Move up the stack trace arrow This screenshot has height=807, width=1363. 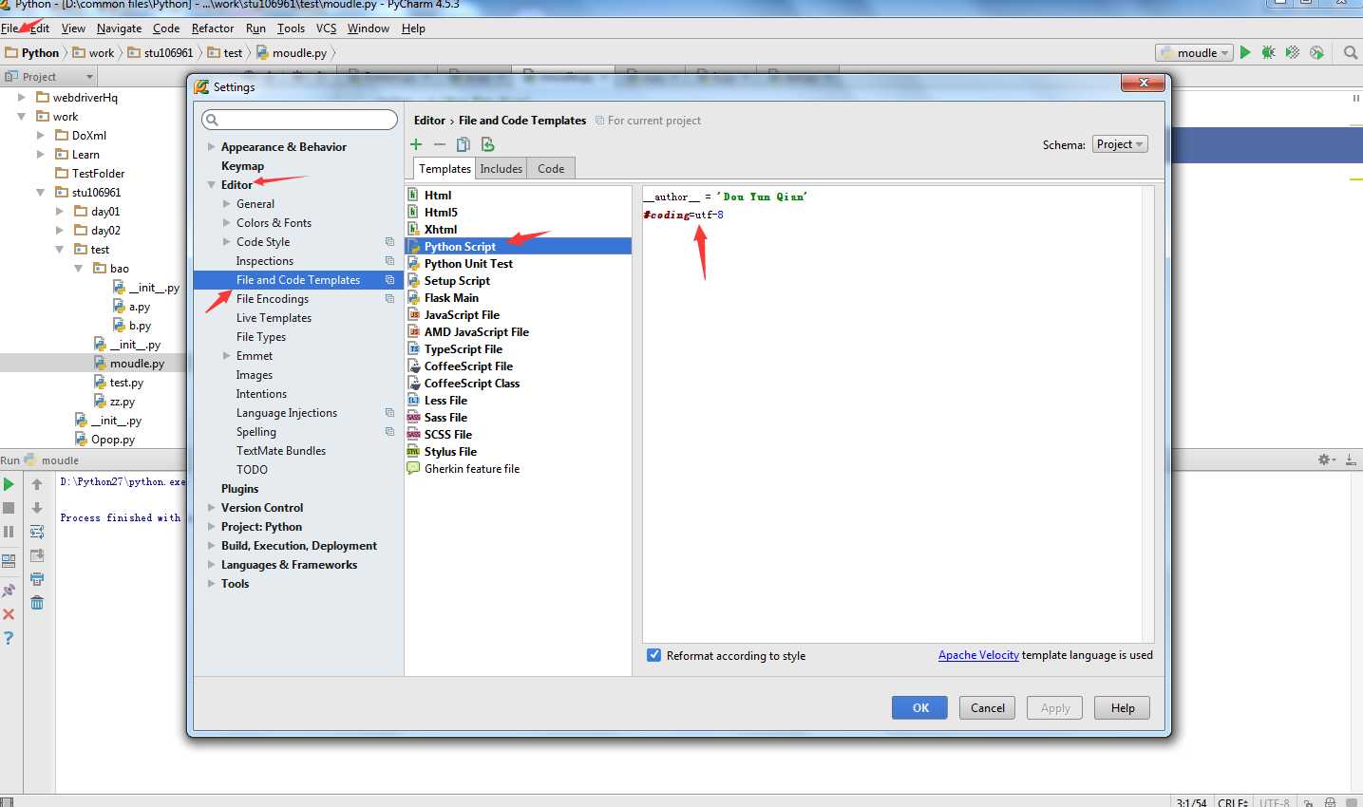coord(37,484)
